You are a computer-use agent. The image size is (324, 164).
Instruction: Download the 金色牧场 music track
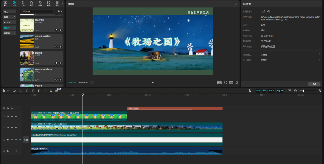tap(61, 47)
